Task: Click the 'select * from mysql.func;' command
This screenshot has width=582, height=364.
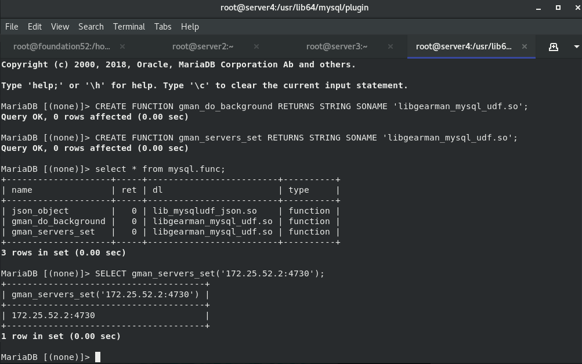Action: tap(160, 169)
